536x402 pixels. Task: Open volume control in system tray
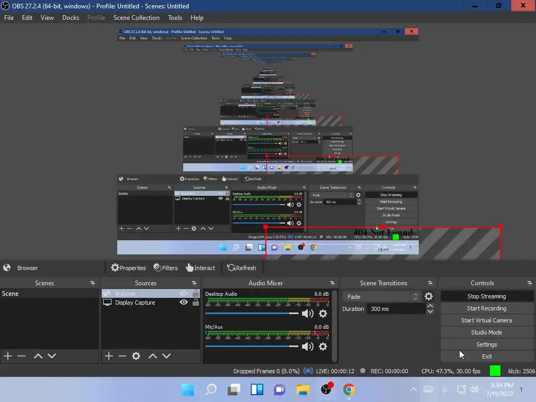pyautogui.click(x=474, y=389)
